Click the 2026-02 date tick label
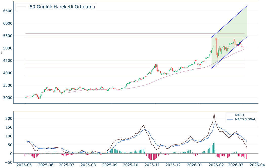266x168 pixels. pos(217,165)
